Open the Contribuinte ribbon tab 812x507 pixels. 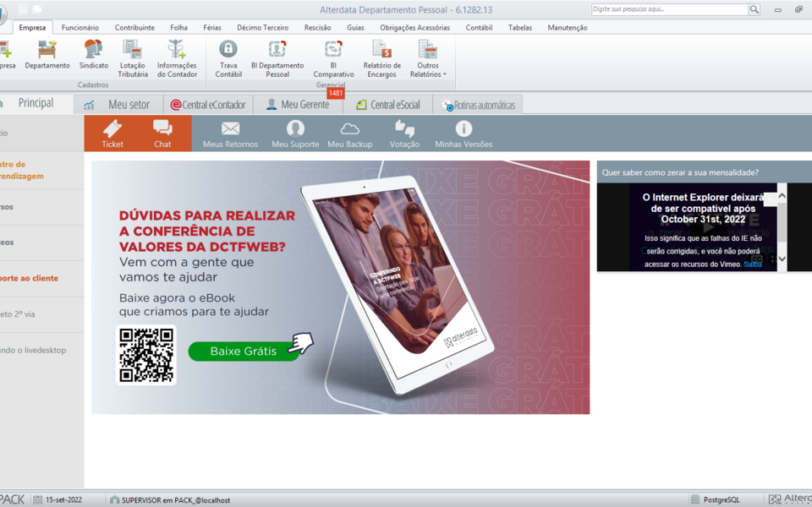click(134, 27)
